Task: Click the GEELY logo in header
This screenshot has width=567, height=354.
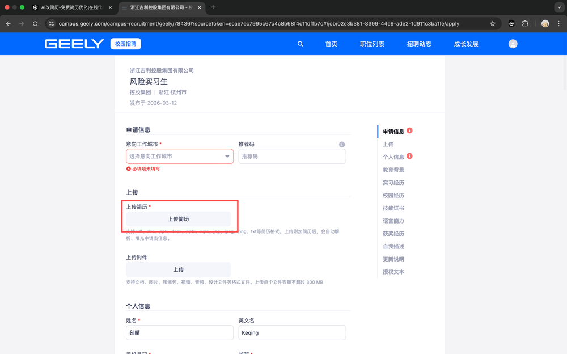Action: tap(74, 44)
